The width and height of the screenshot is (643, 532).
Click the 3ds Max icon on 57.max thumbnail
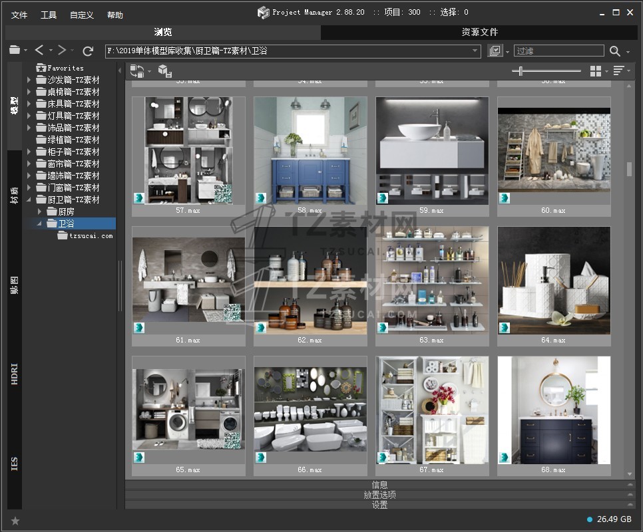(x=140, y=198)
